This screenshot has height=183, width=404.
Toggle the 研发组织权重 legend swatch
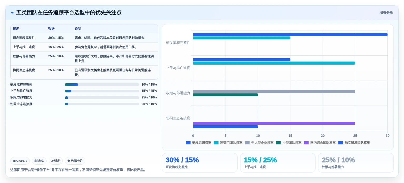pyautogui.click(x=188, y=143)
